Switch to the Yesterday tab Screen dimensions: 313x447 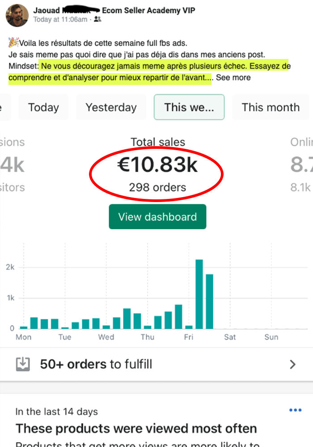coord(111,107)
